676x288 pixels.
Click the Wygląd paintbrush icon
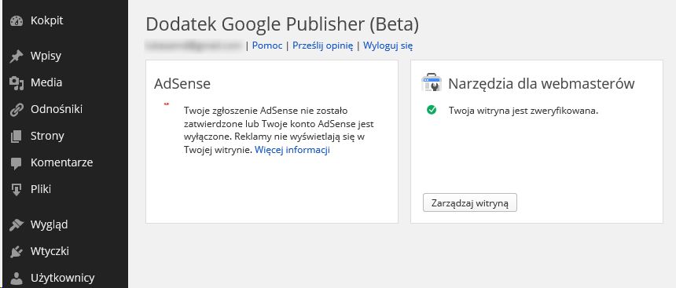(x=17, y=225)
